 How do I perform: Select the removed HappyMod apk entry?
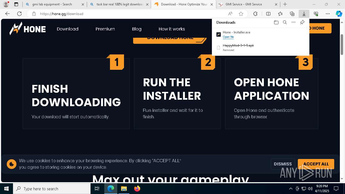pyautogui.click(x=261, y=48)
